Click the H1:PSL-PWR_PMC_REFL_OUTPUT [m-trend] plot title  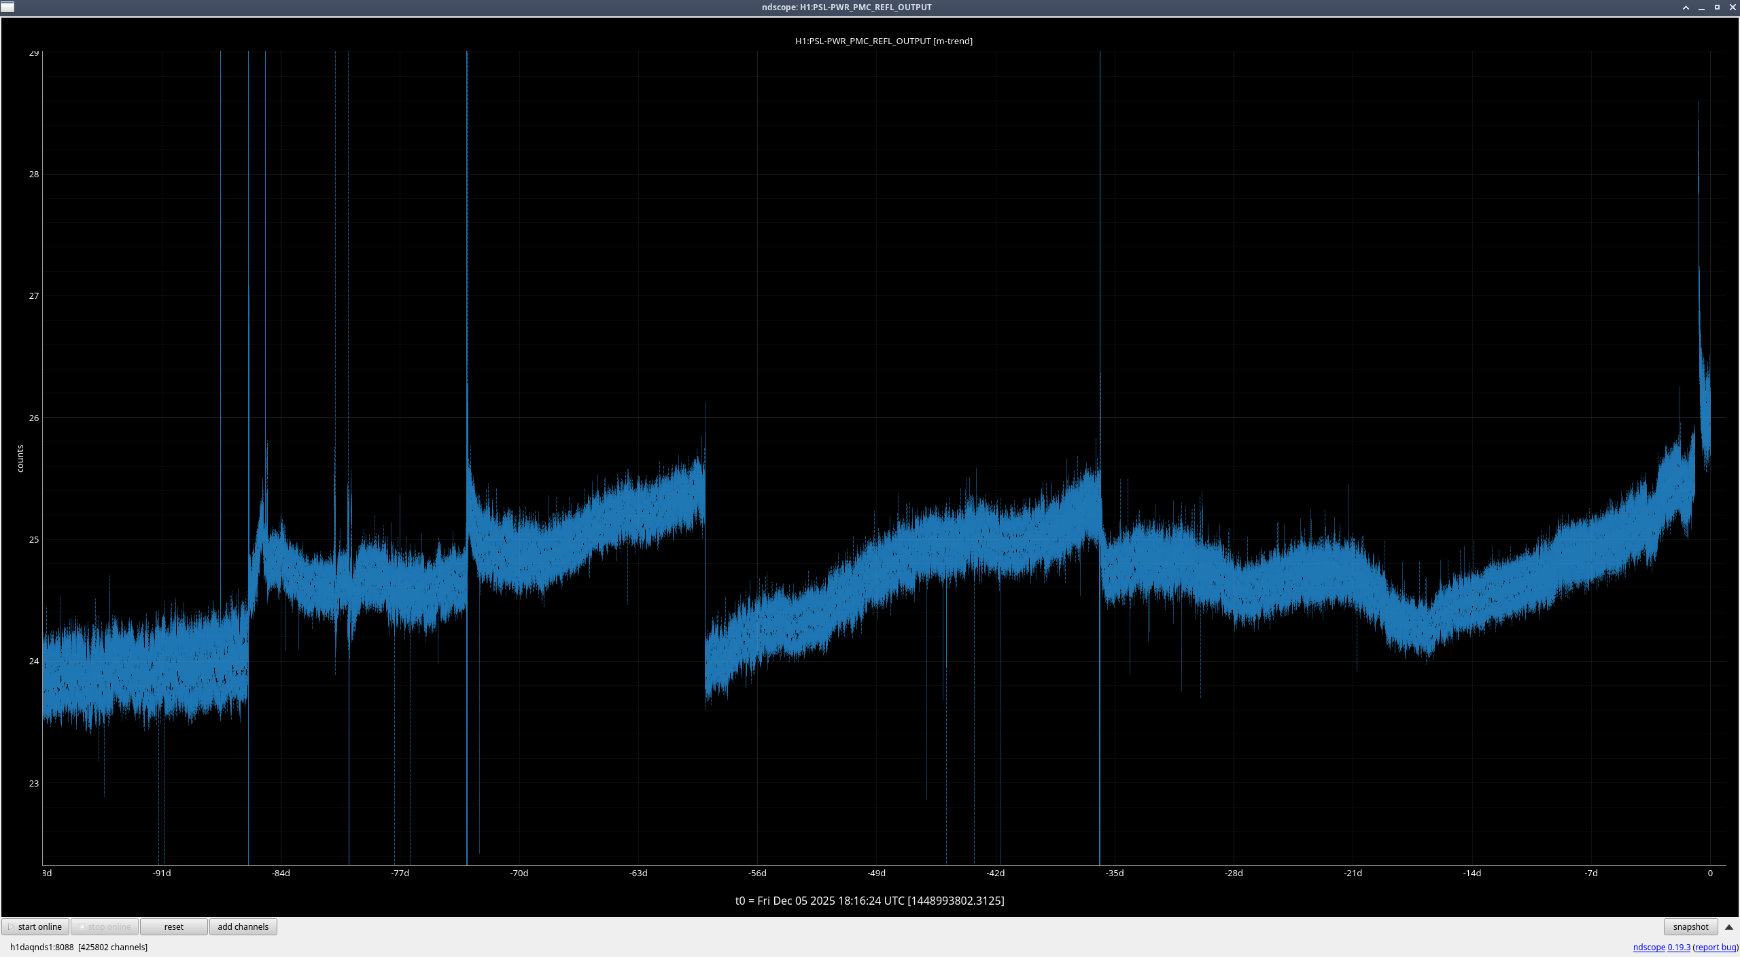pos(883,41)
